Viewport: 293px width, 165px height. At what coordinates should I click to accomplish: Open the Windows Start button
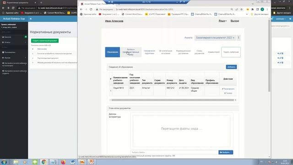pos(4,162)
